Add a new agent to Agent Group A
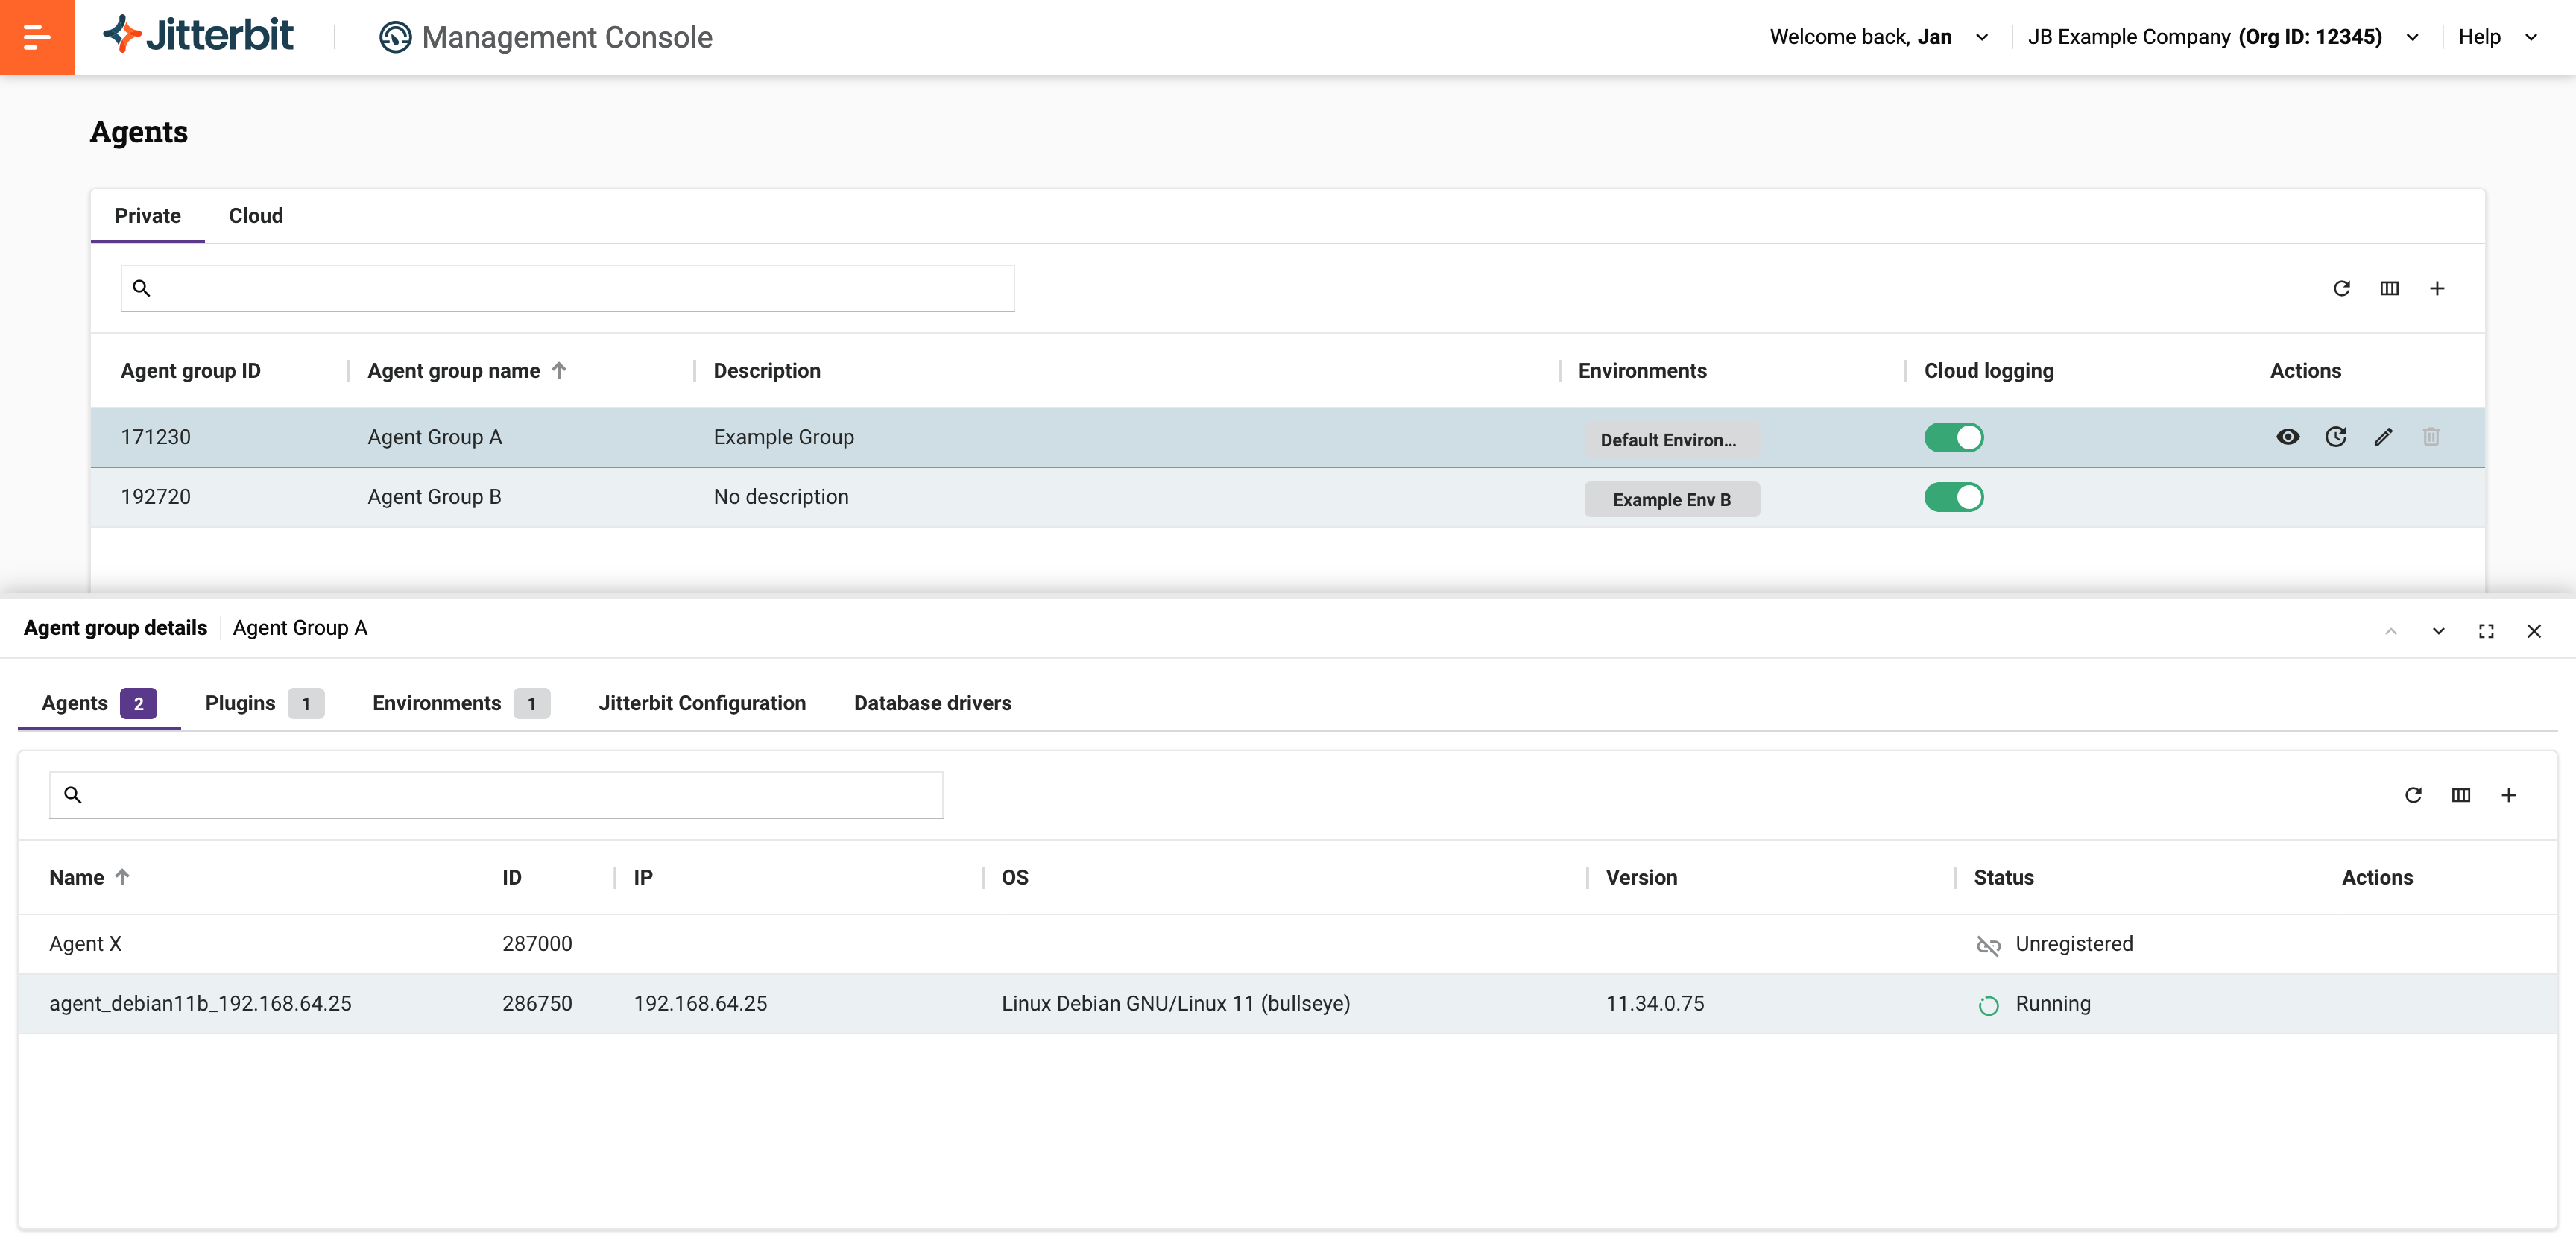 click(2509, 795)
